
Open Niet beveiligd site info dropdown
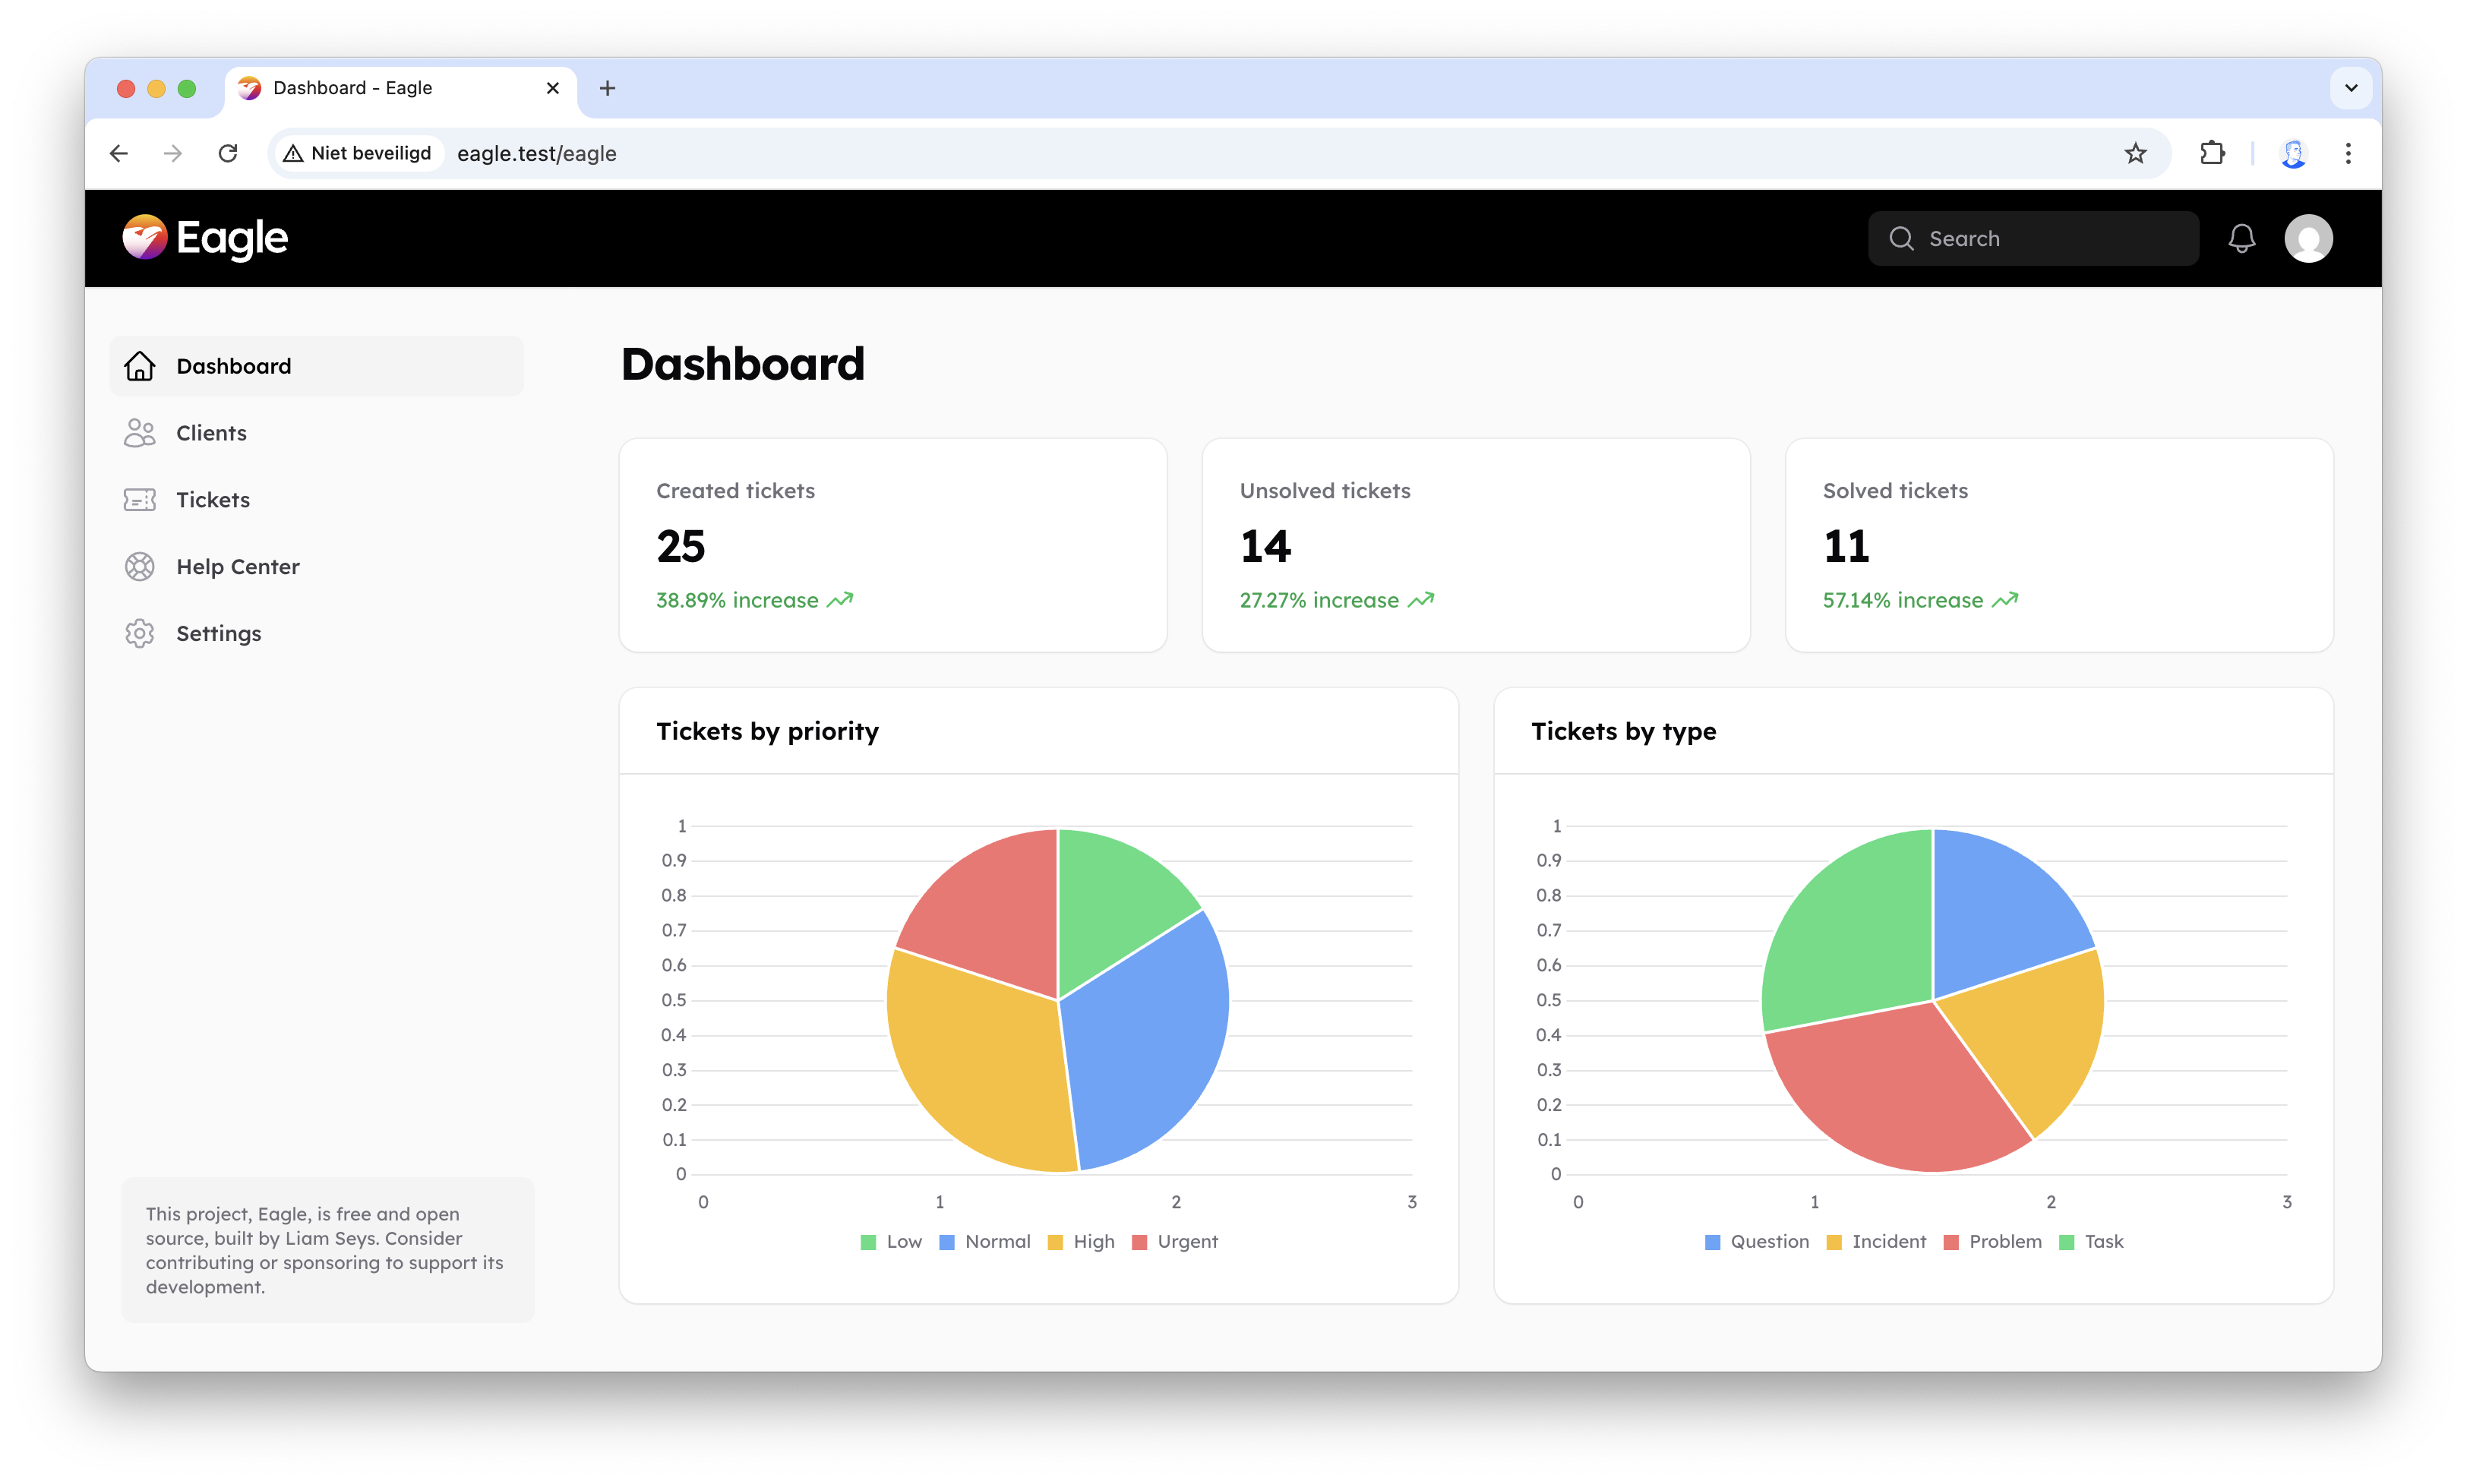tap(358, 153)
